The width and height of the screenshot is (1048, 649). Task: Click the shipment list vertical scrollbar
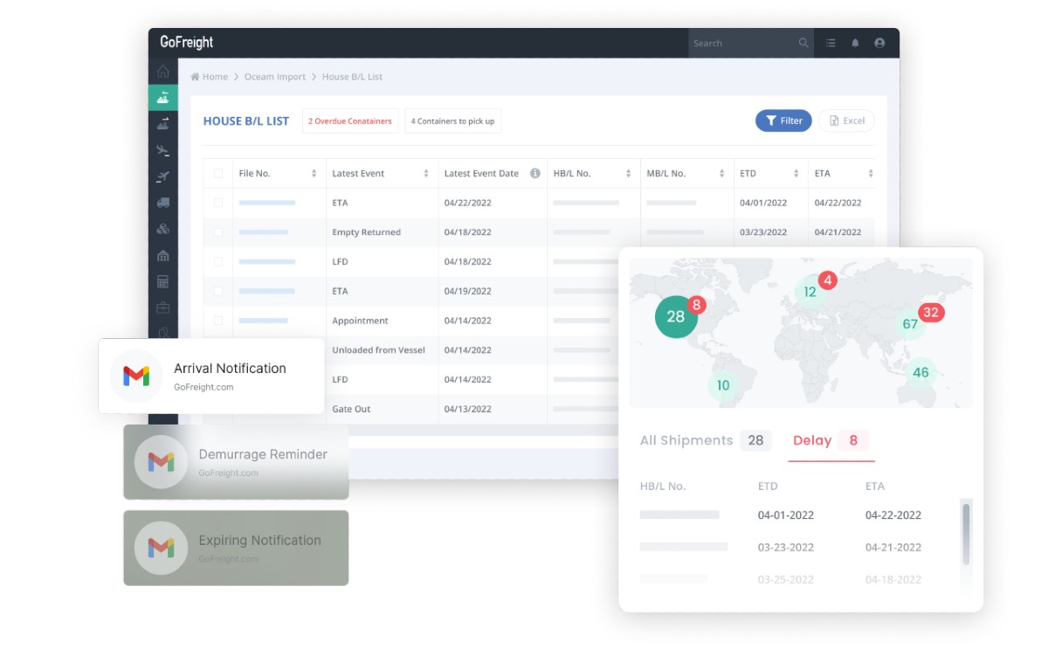click(x=966, y=533)
